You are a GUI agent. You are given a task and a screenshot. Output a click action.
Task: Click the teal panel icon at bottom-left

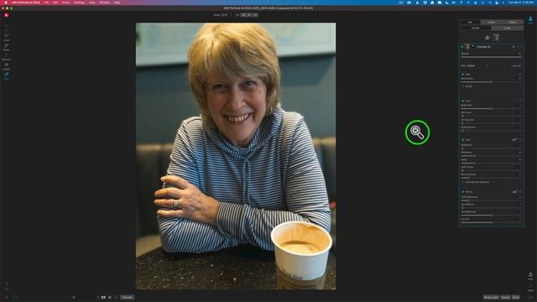[15, 297]
